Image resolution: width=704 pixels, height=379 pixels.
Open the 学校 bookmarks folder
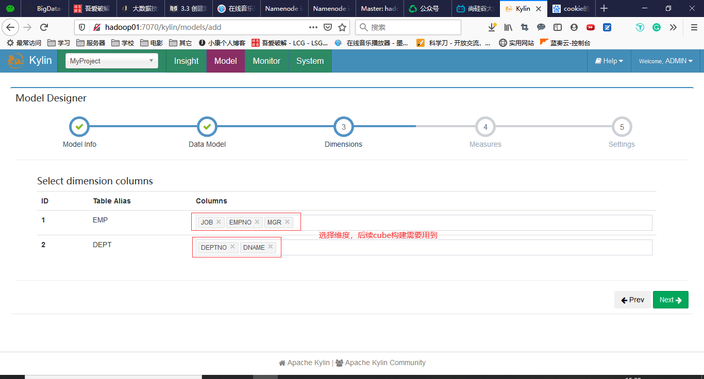pos(123,43)
